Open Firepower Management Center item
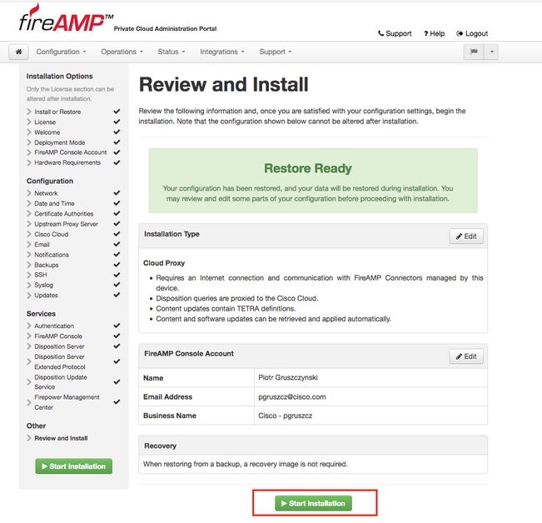 click(67, 402)
